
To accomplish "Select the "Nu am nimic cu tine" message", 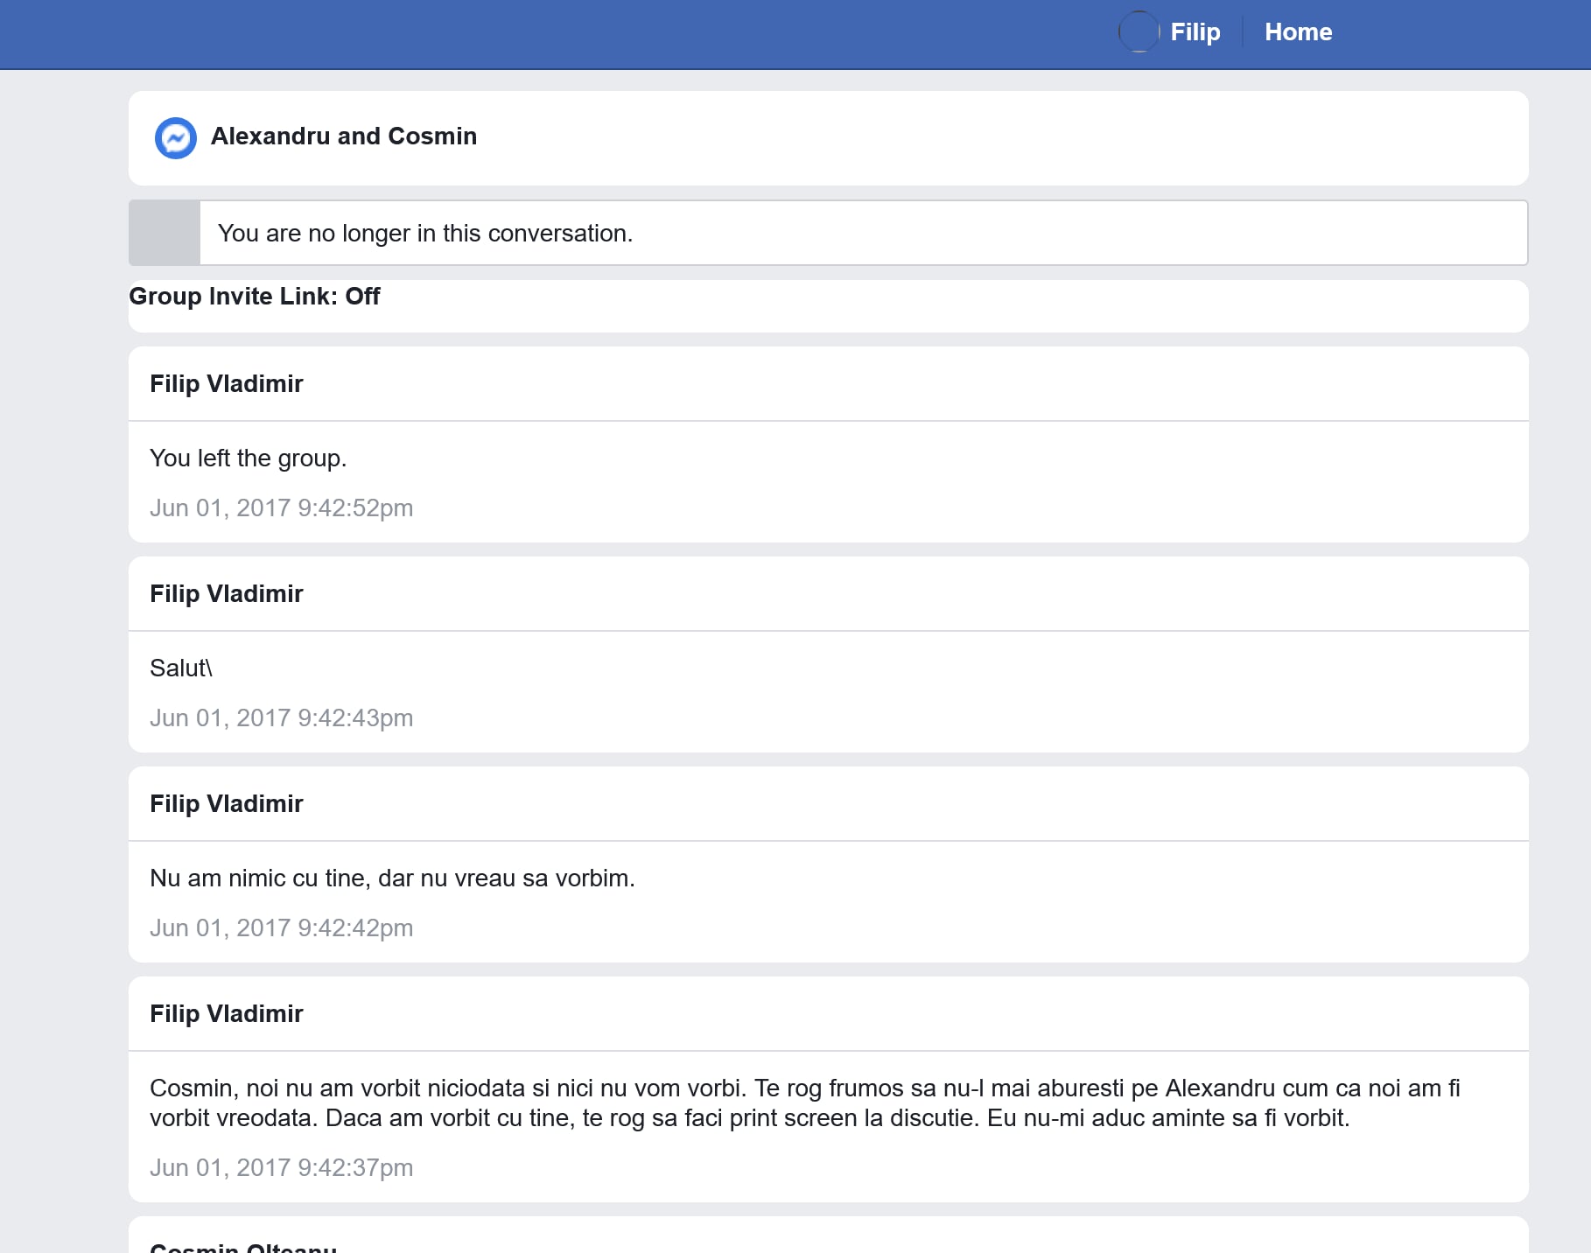I will 391,878.
